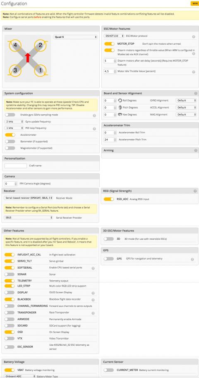Image resolution: width=199 pixels, height=378 pixels.
Task: Click Accelerometer Roll Trim field
Action: tap(110, 132)
